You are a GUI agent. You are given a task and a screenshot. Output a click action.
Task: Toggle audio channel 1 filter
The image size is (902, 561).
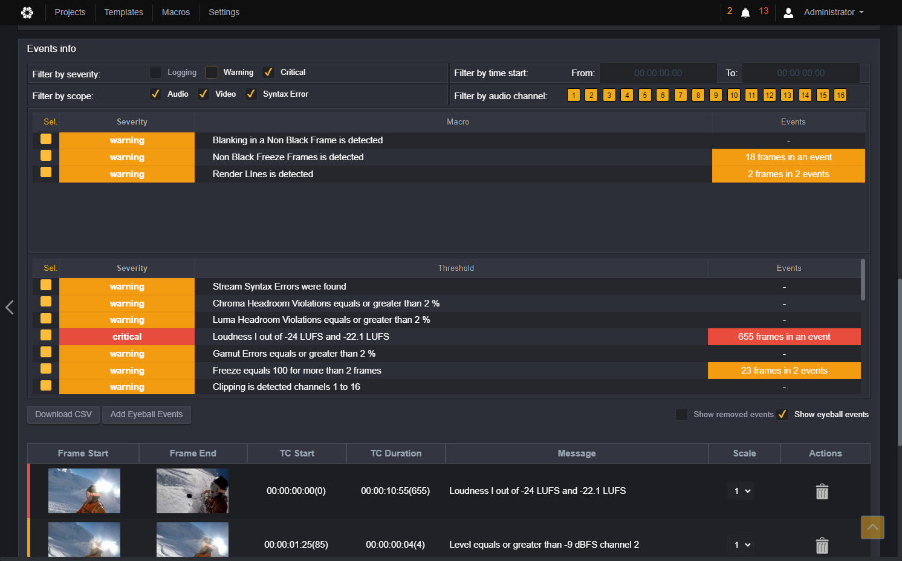click(x=574, y=95)
